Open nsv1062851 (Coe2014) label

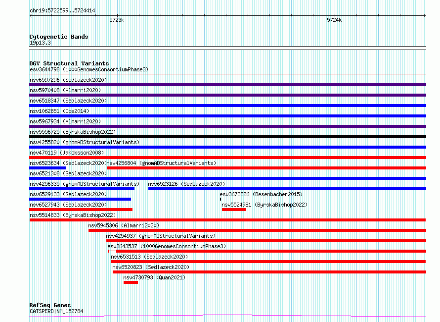click(x=59, y=111)
